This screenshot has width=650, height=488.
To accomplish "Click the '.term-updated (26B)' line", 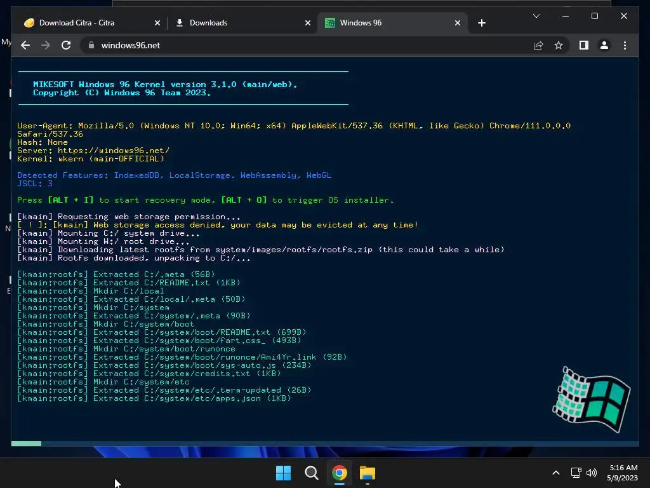I will click(164, 390).
